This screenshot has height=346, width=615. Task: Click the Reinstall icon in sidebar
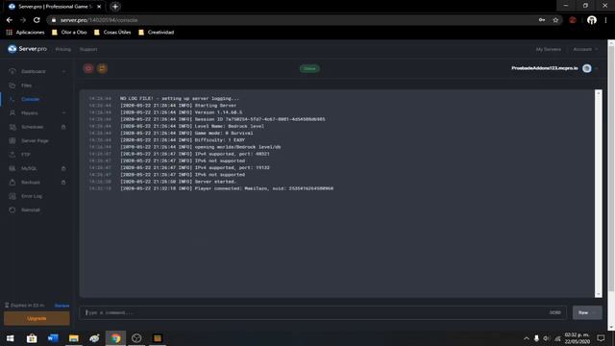coord(12,210)
